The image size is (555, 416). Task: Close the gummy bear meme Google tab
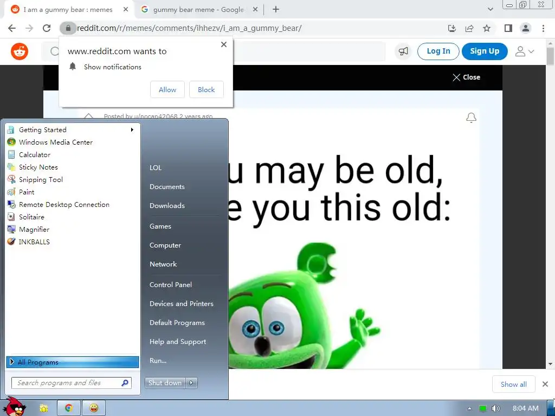pos(255,10)
